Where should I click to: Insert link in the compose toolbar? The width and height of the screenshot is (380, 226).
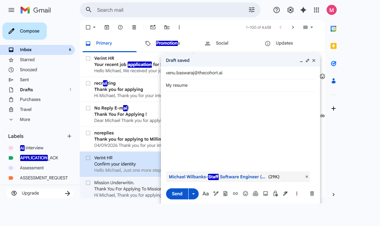tap(235, 194)
